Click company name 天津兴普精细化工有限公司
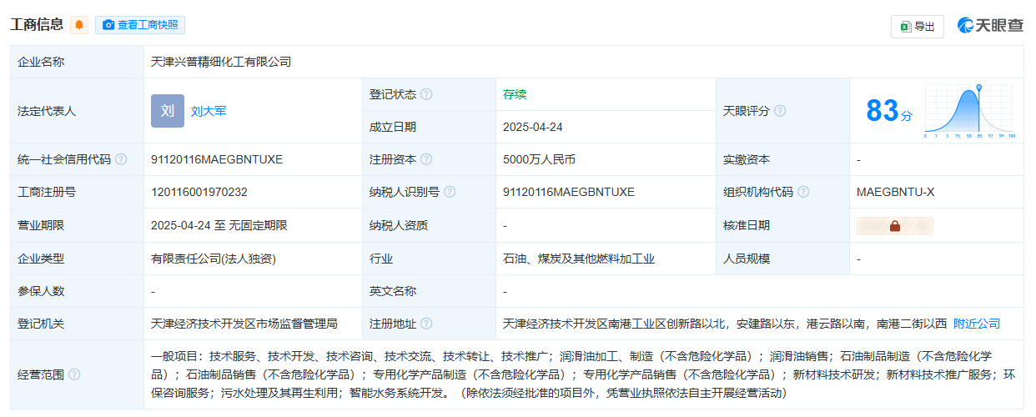The height and width of the screenshot is (417, 1036). 221,62
